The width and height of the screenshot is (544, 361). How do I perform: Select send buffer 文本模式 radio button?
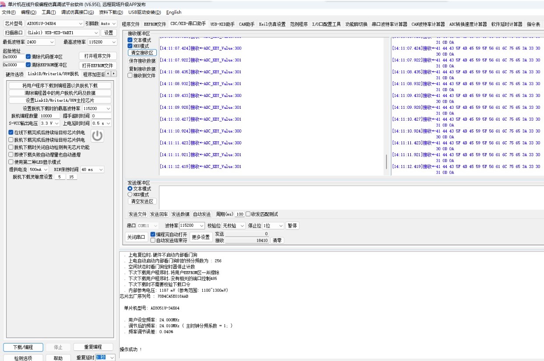click(x=130, y=189)
